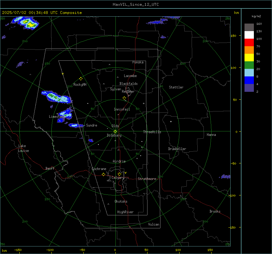This screenshot has height=254, width=272.
Task: Click the yellow center marker at Didsbury
Action: pos(115,132)
